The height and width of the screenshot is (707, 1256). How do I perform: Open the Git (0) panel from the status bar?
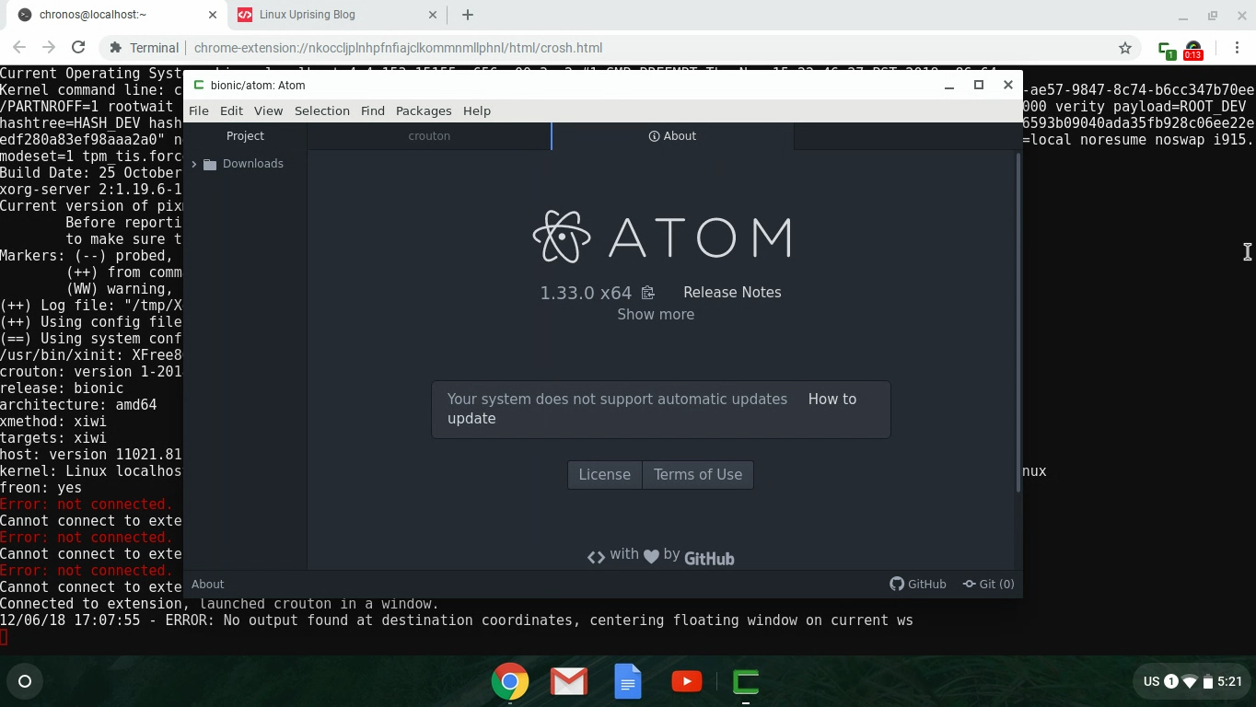pyautogui.click(x=988, y=584)
